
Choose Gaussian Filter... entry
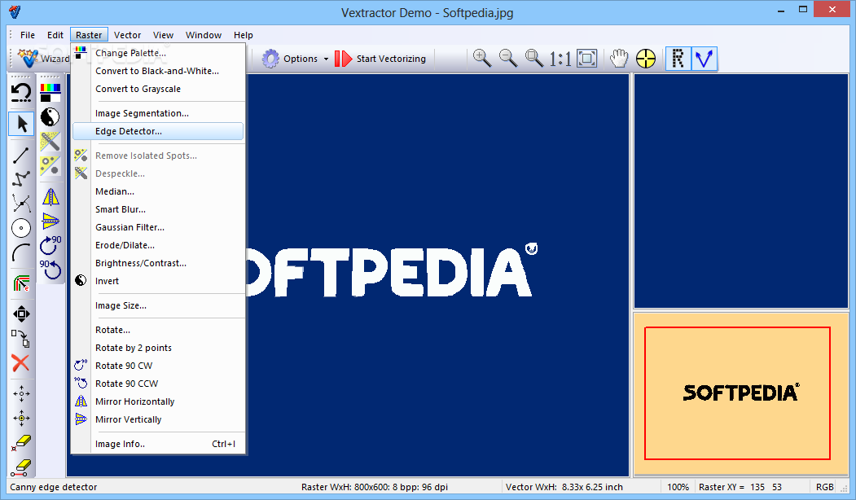(158, 228)
